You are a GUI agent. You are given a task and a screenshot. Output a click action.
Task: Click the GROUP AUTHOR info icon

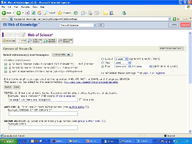[x=28, y=121]
